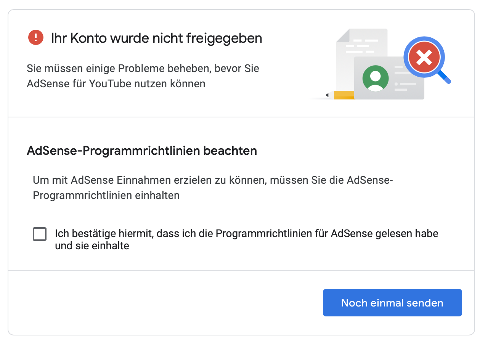The width and height of the screenshot is (488, 353).
Task: Click the green user avatar icon
Action: coord(376,78)
